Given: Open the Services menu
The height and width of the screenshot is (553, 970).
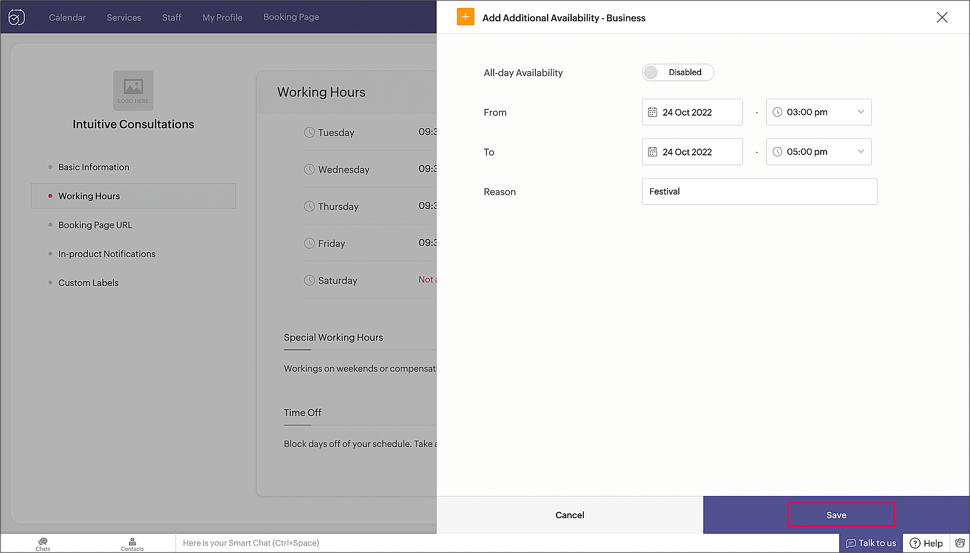Looking at the screenshot, I should click(124, 17).
